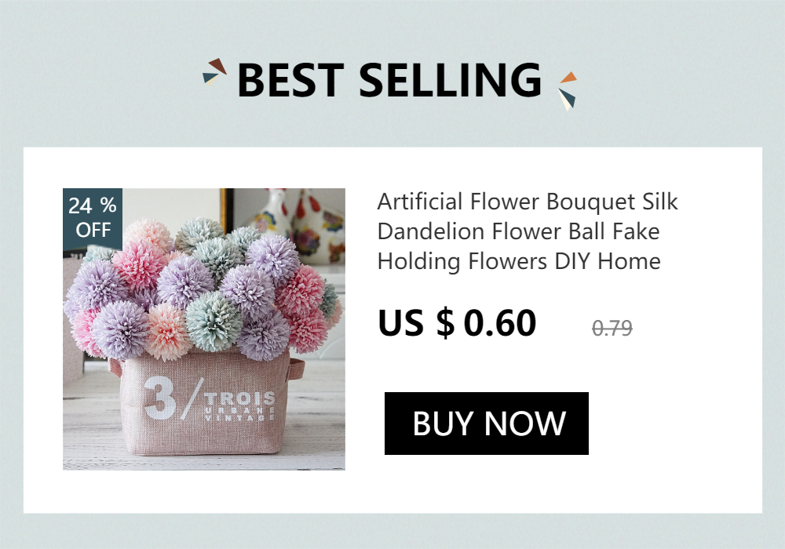Click the BUY NOW button

point(486,424)
